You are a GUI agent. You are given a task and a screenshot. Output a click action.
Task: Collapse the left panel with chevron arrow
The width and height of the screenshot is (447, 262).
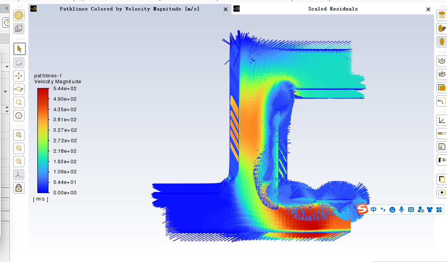pos(7,8)
